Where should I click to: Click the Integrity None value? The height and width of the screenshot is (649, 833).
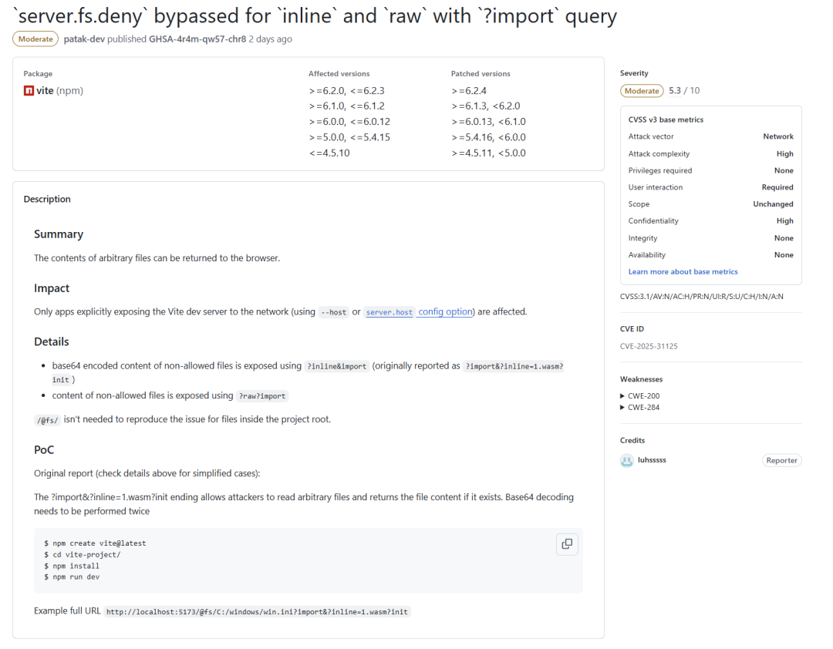coord(784,238)
